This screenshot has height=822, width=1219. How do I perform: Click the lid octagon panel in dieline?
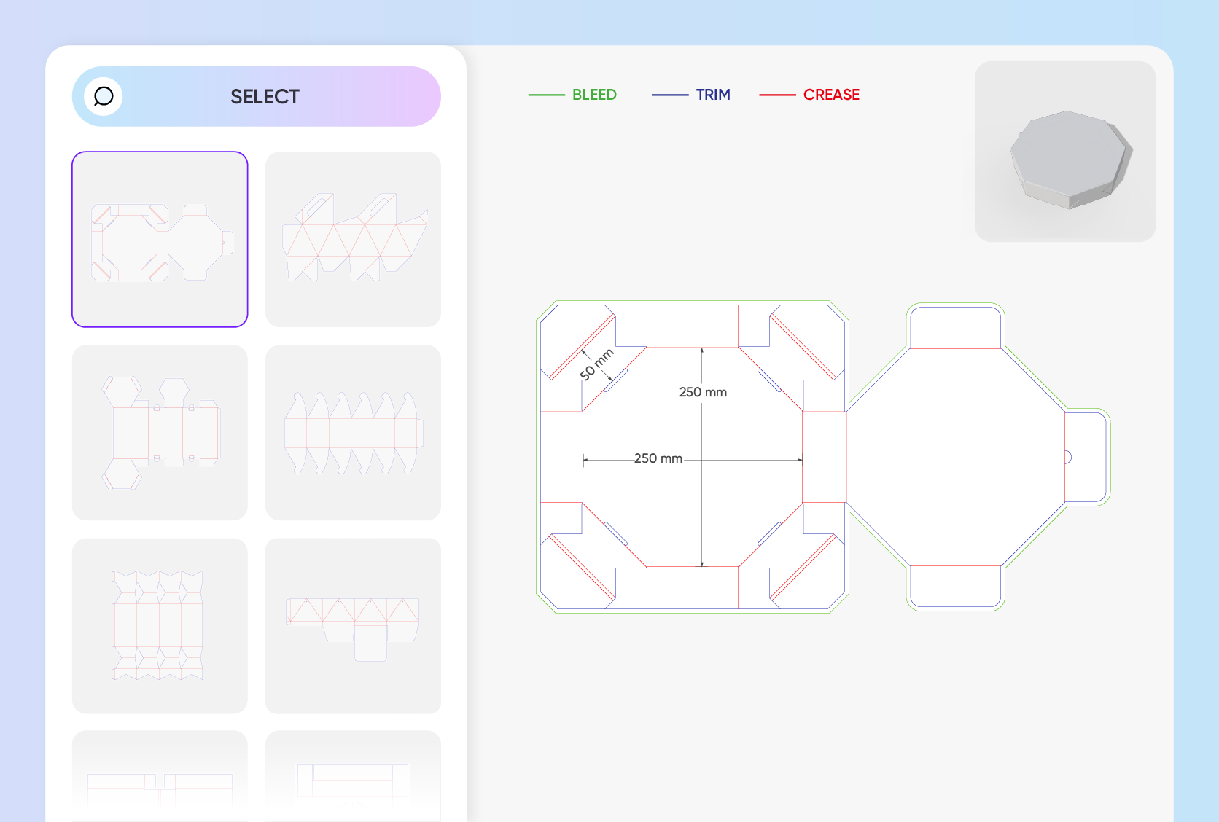click(955, 458)
